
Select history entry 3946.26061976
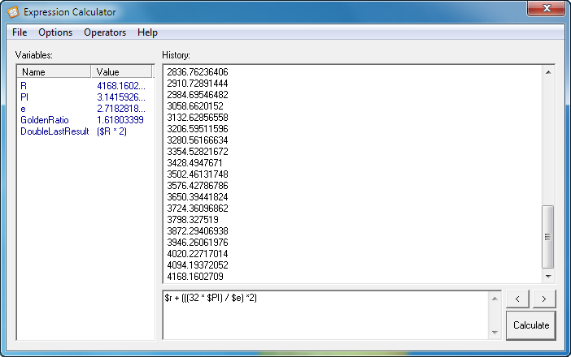coord(198,243)
